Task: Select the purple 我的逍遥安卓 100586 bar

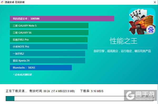Action: tap(62, 19)
